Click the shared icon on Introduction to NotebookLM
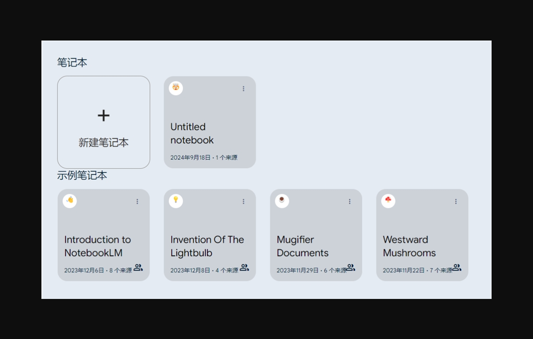 138,268
